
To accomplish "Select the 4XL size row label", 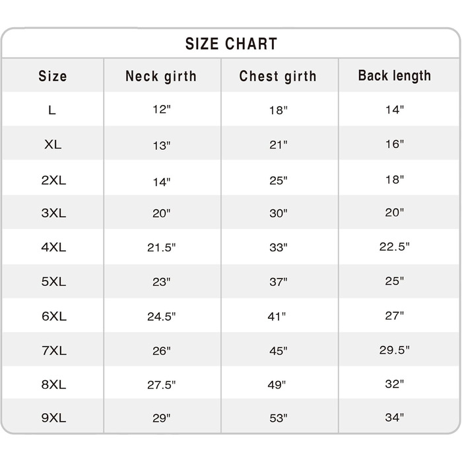I will [x=53, y=247].
